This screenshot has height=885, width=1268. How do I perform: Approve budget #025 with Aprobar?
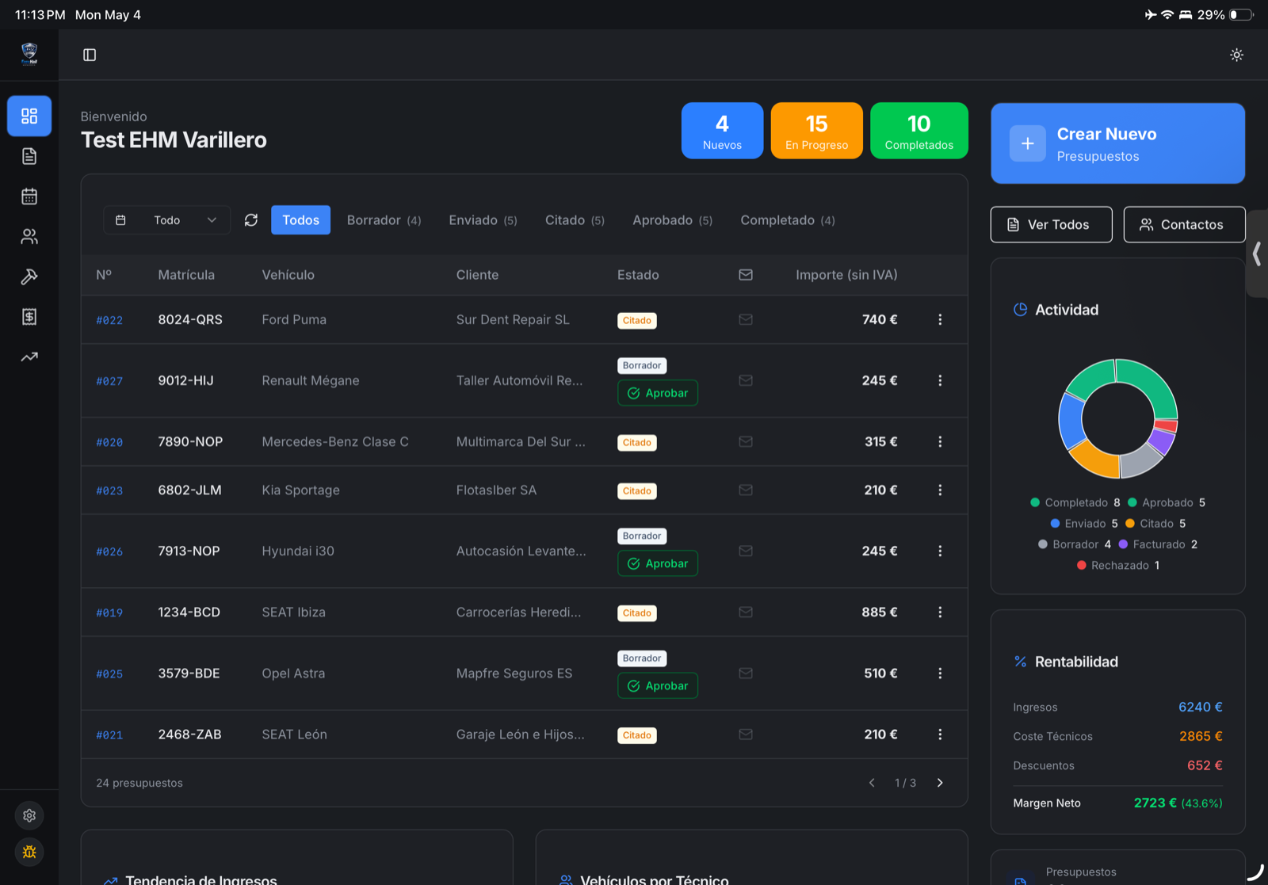(x=658, y=685)
